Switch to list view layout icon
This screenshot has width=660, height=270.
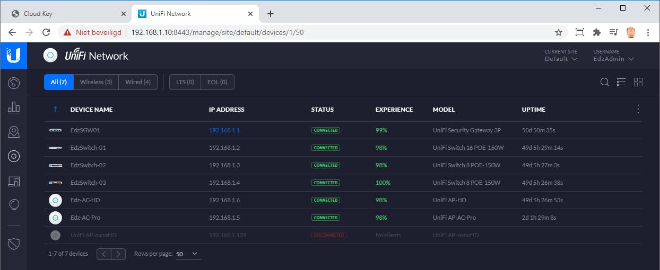[621, 82]
